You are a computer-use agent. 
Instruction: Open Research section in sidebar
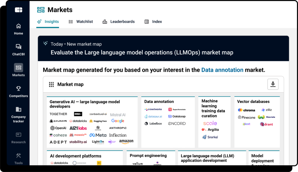[18, 138]
